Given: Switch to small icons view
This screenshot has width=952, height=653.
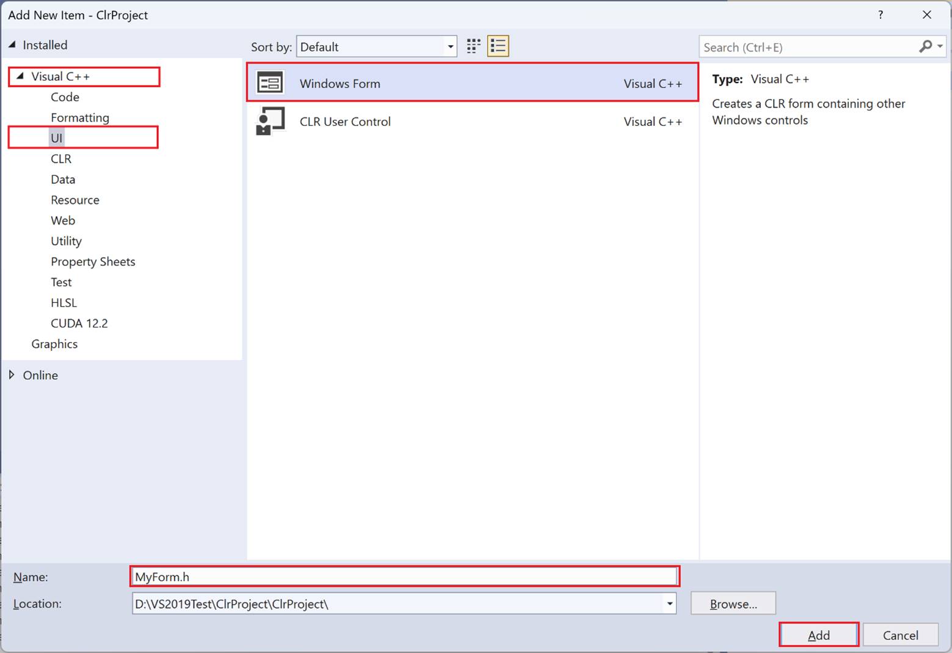Looking at the screenshot, I should [x=473, y=46].
